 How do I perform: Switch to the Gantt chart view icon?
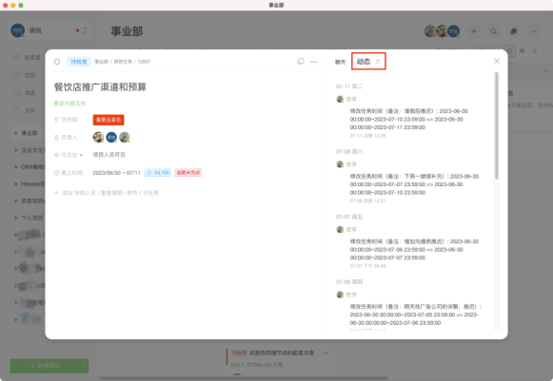(x=534, y=50)
